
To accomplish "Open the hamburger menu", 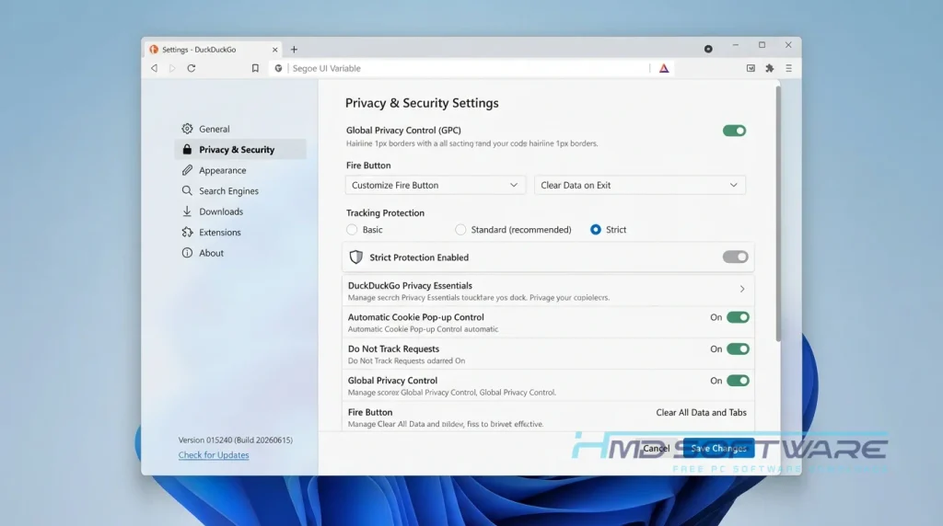I will pos(788,68).
